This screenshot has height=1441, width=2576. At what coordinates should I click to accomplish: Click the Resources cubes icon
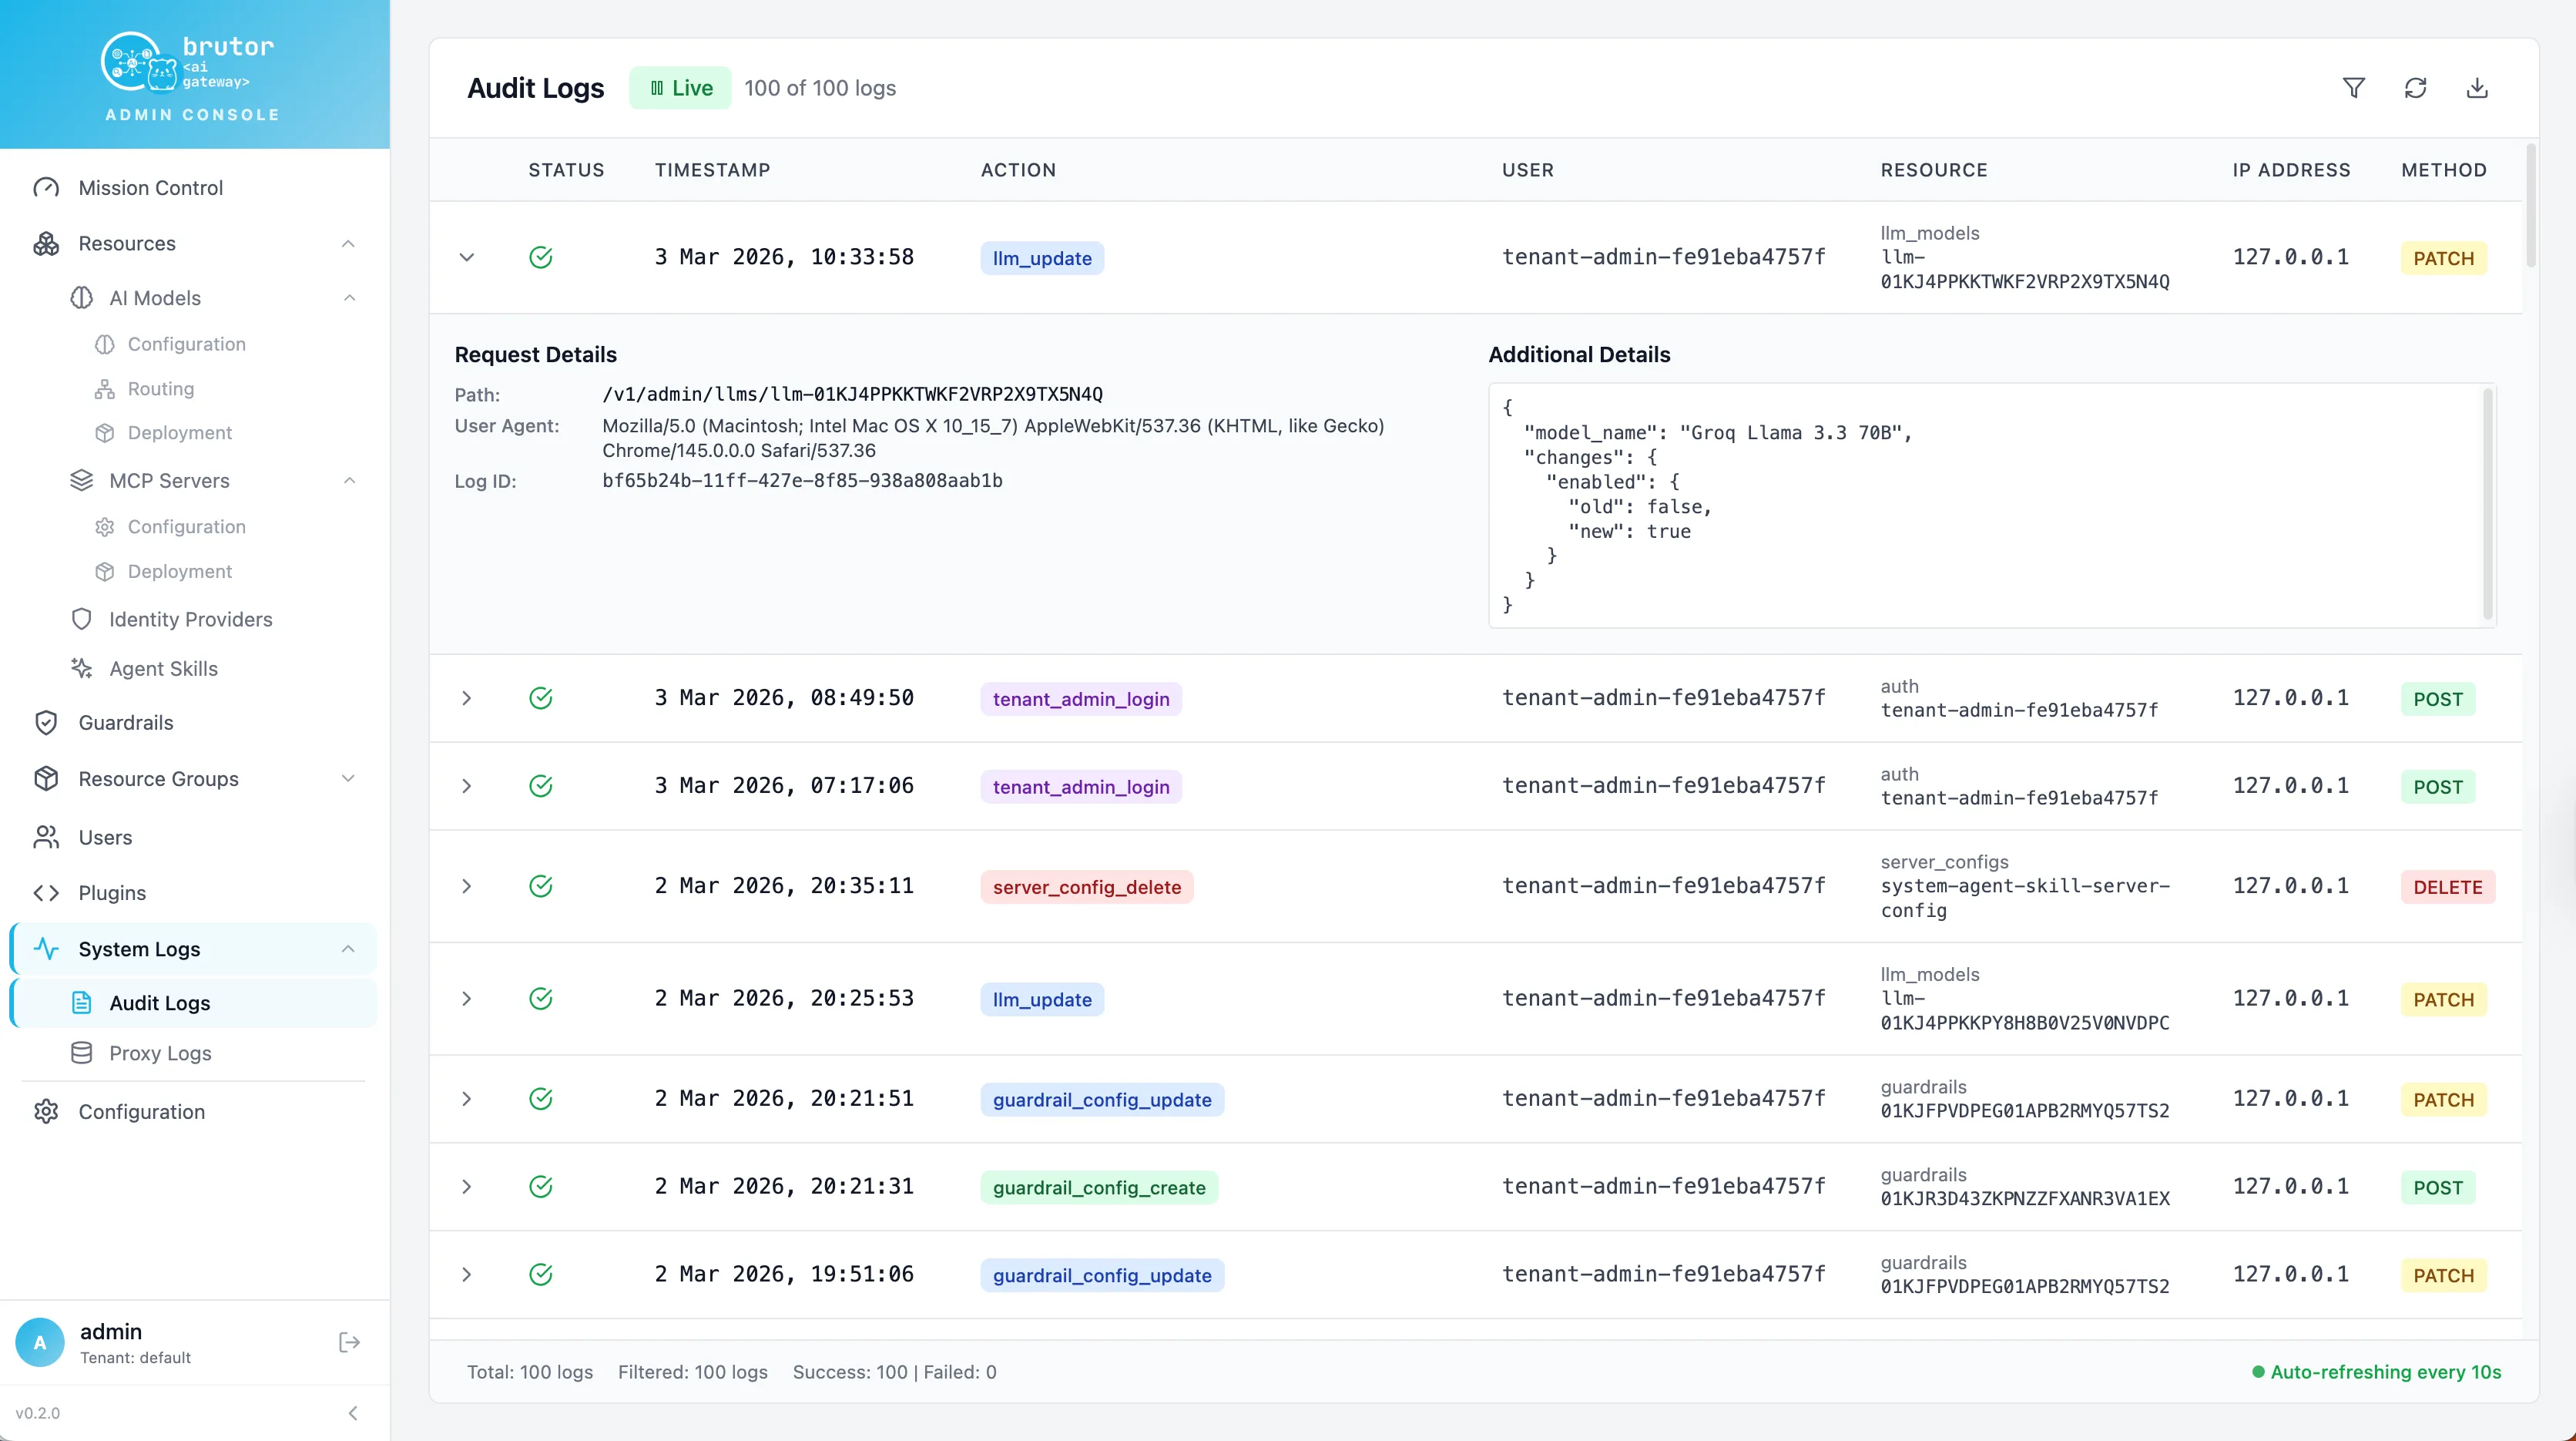tap(46, 244)
